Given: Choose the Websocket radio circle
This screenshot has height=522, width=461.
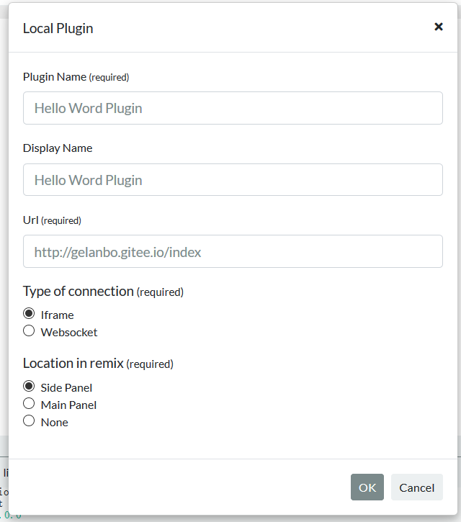Looking at the screenshot, I should pyautogui.click(x=29, y=331).
